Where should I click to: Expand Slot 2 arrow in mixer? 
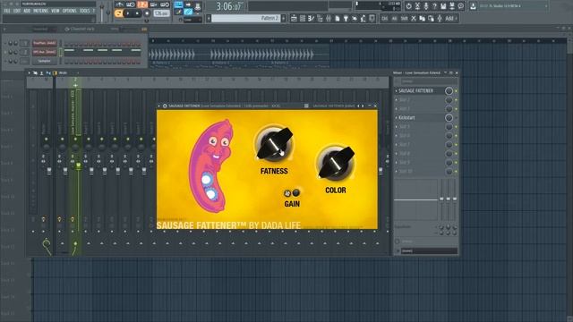click(396, 99)
